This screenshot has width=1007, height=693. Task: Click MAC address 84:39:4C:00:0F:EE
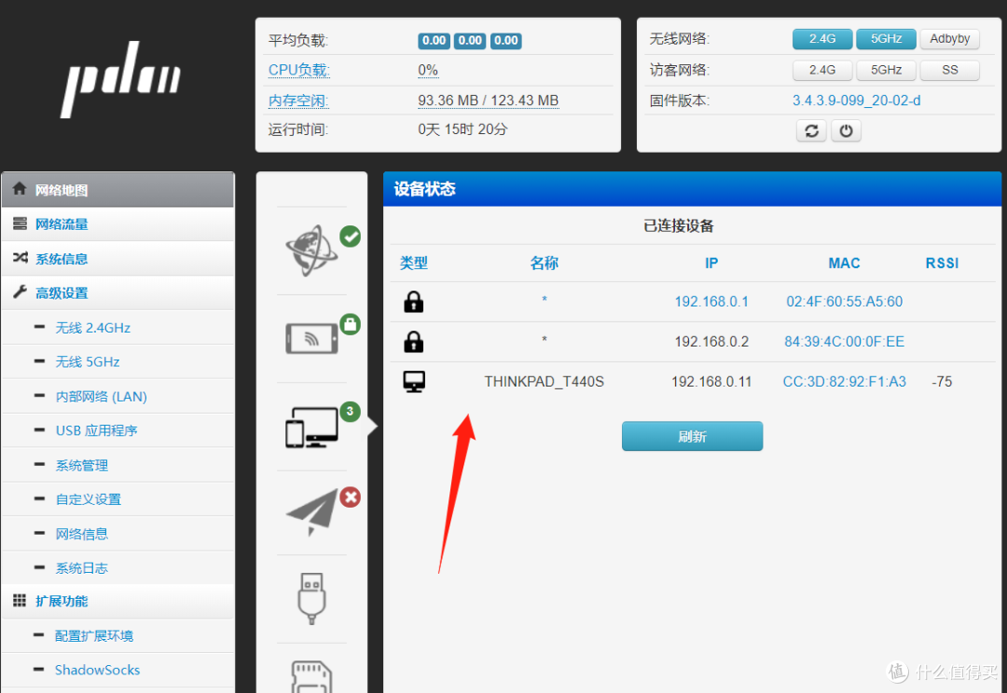click(x=845, y=341)
